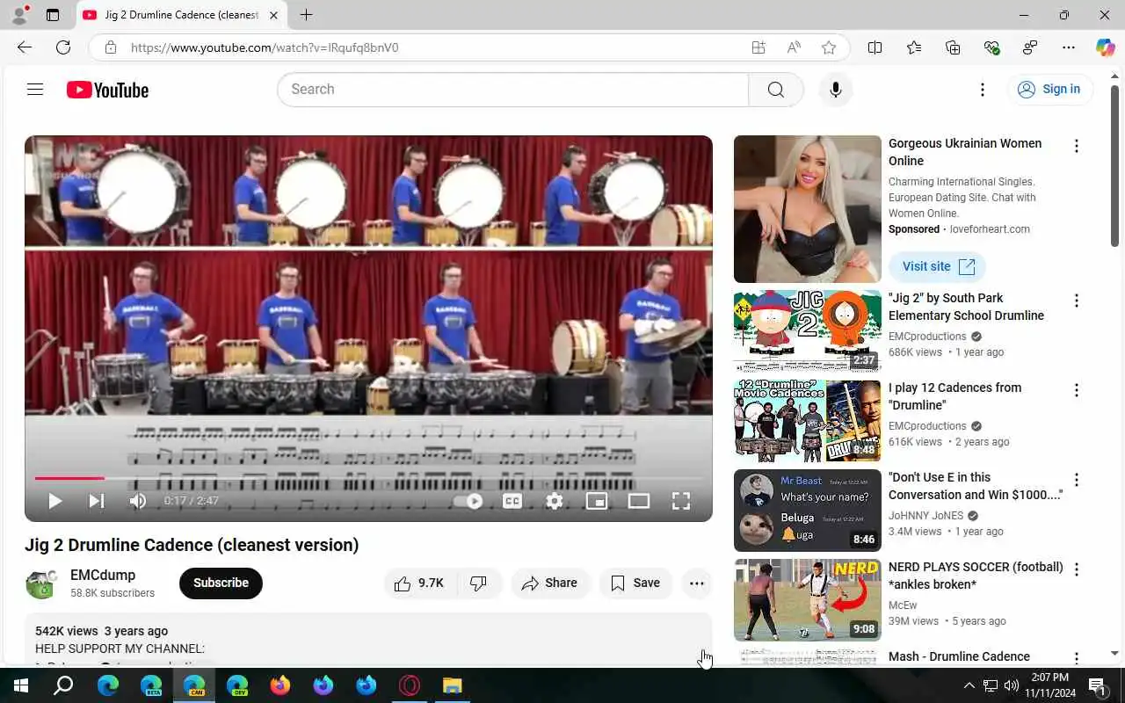This screenshot has height=703, width=1125.
Task: Open Edge collections
Action: 953,47
